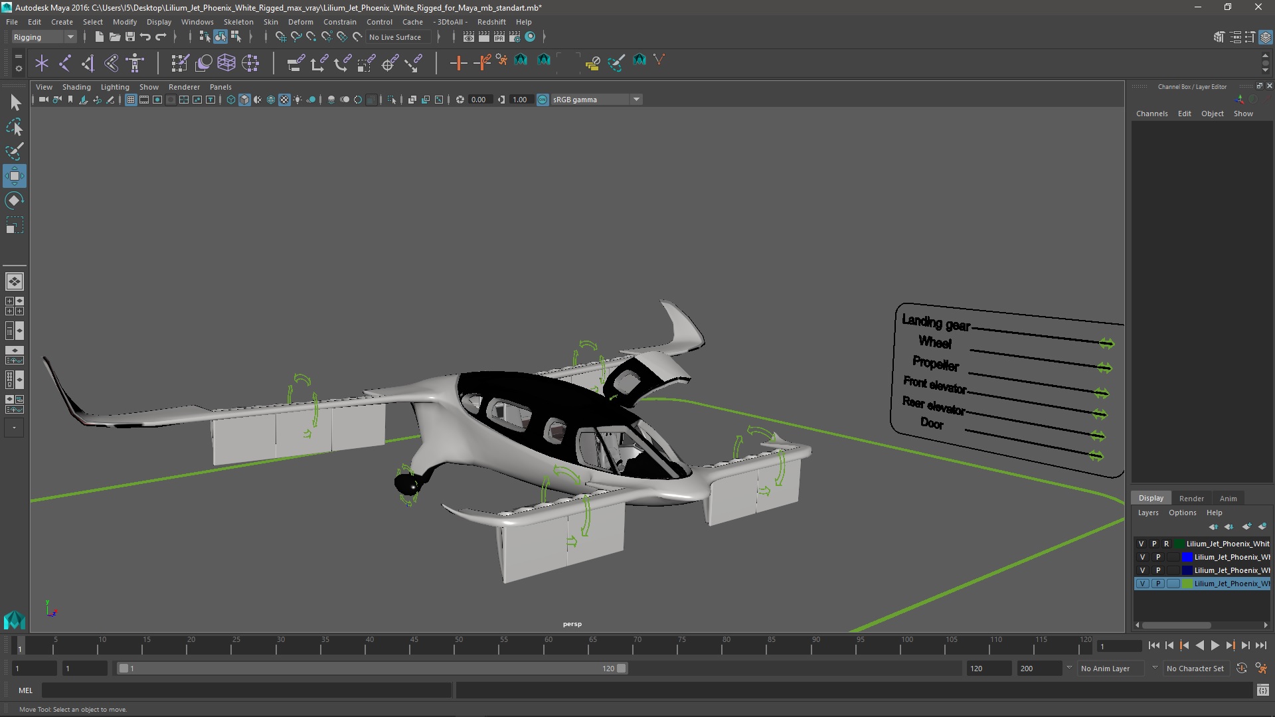Open the Channels menu in Channel Box

(1151, 114)
